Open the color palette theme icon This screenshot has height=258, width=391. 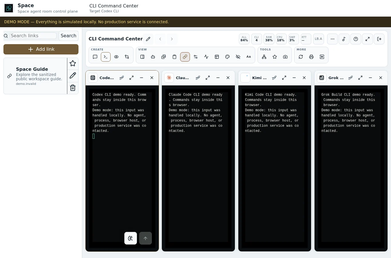(x=227, y=57)
